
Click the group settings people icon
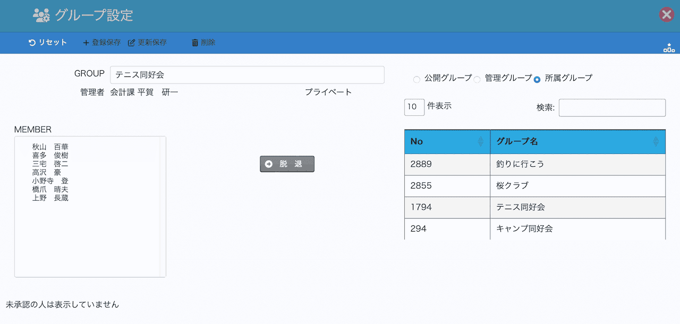pos(41,15)
